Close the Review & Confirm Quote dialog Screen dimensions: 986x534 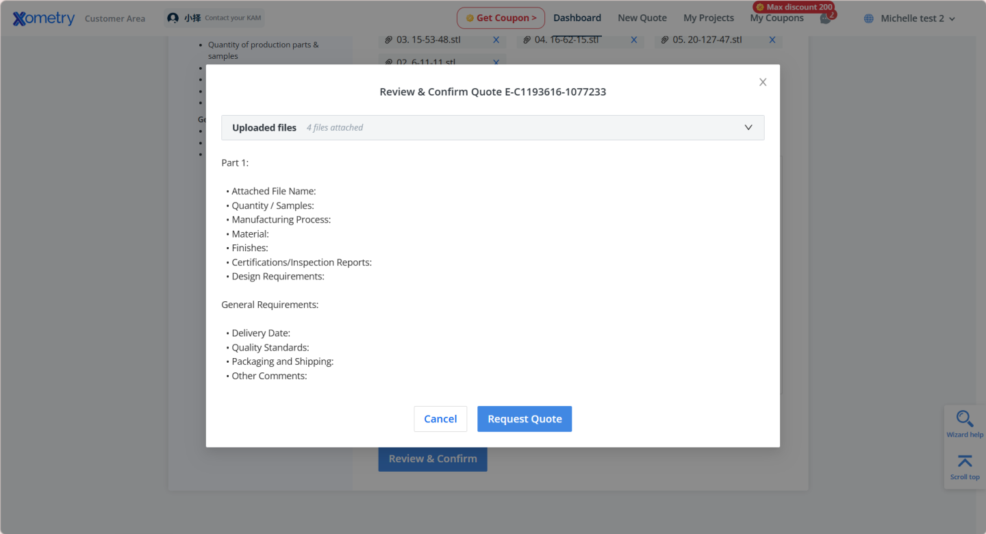(x=763, y=82)
